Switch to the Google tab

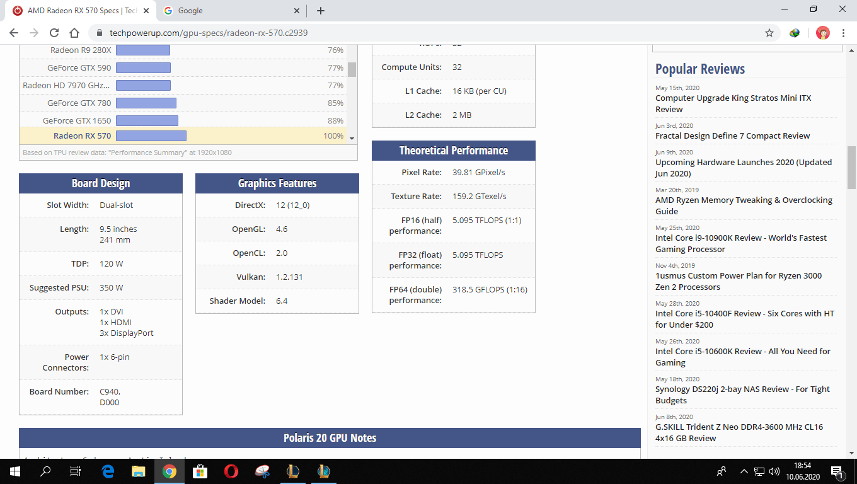tap(232, 11)
